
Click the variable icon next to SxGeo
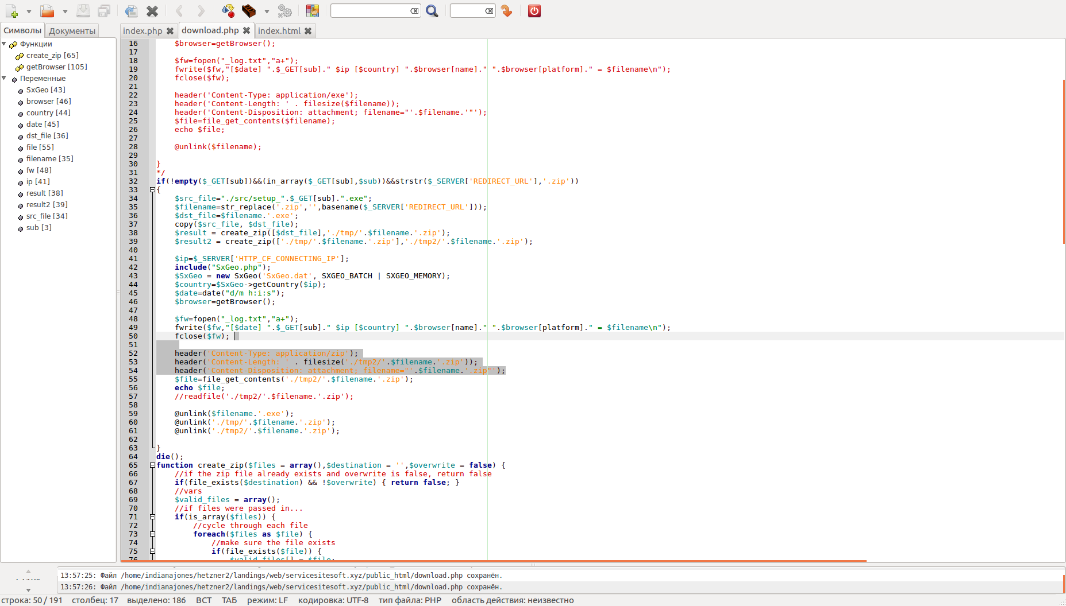[21, 91]
